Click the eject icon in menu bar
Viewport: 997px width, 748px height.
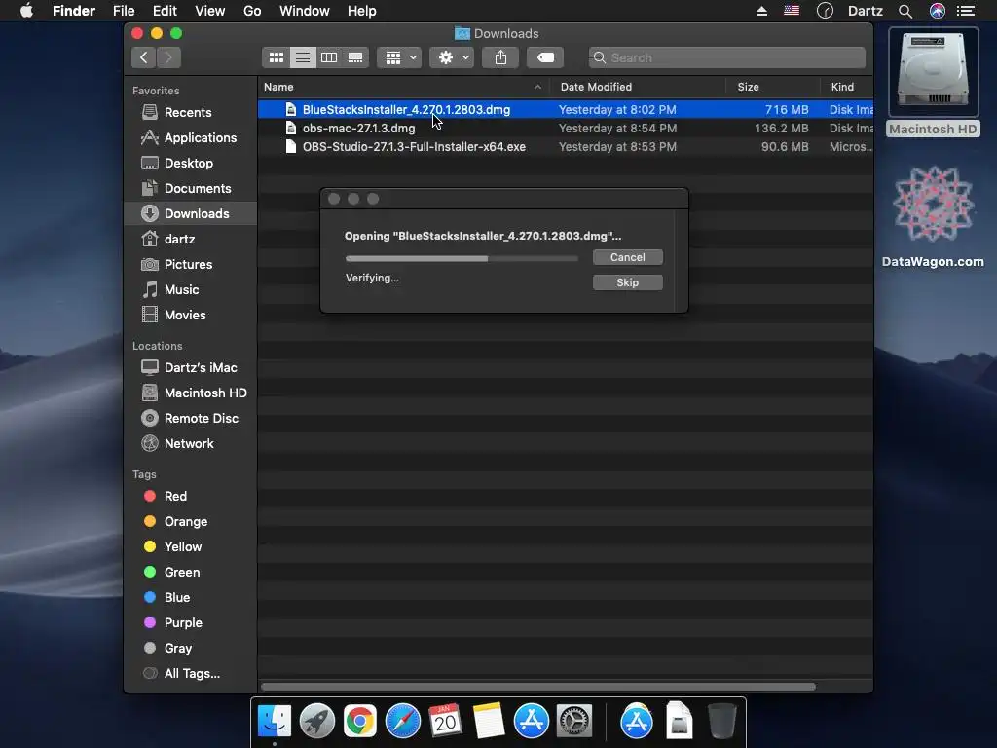point(761,11)
